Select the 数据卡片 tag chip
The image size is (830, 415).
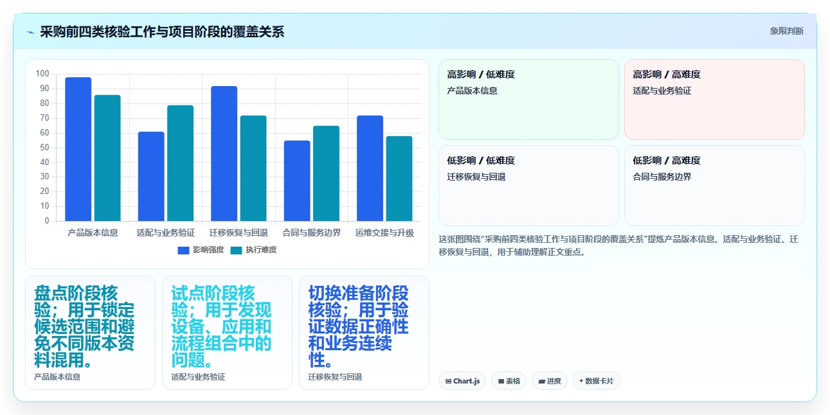[597, 381]
